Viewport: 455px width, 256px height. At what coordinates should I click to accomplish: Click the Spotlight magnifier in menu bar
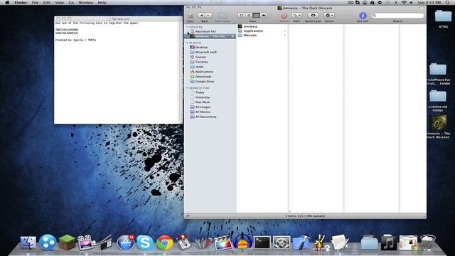point(448,3)
